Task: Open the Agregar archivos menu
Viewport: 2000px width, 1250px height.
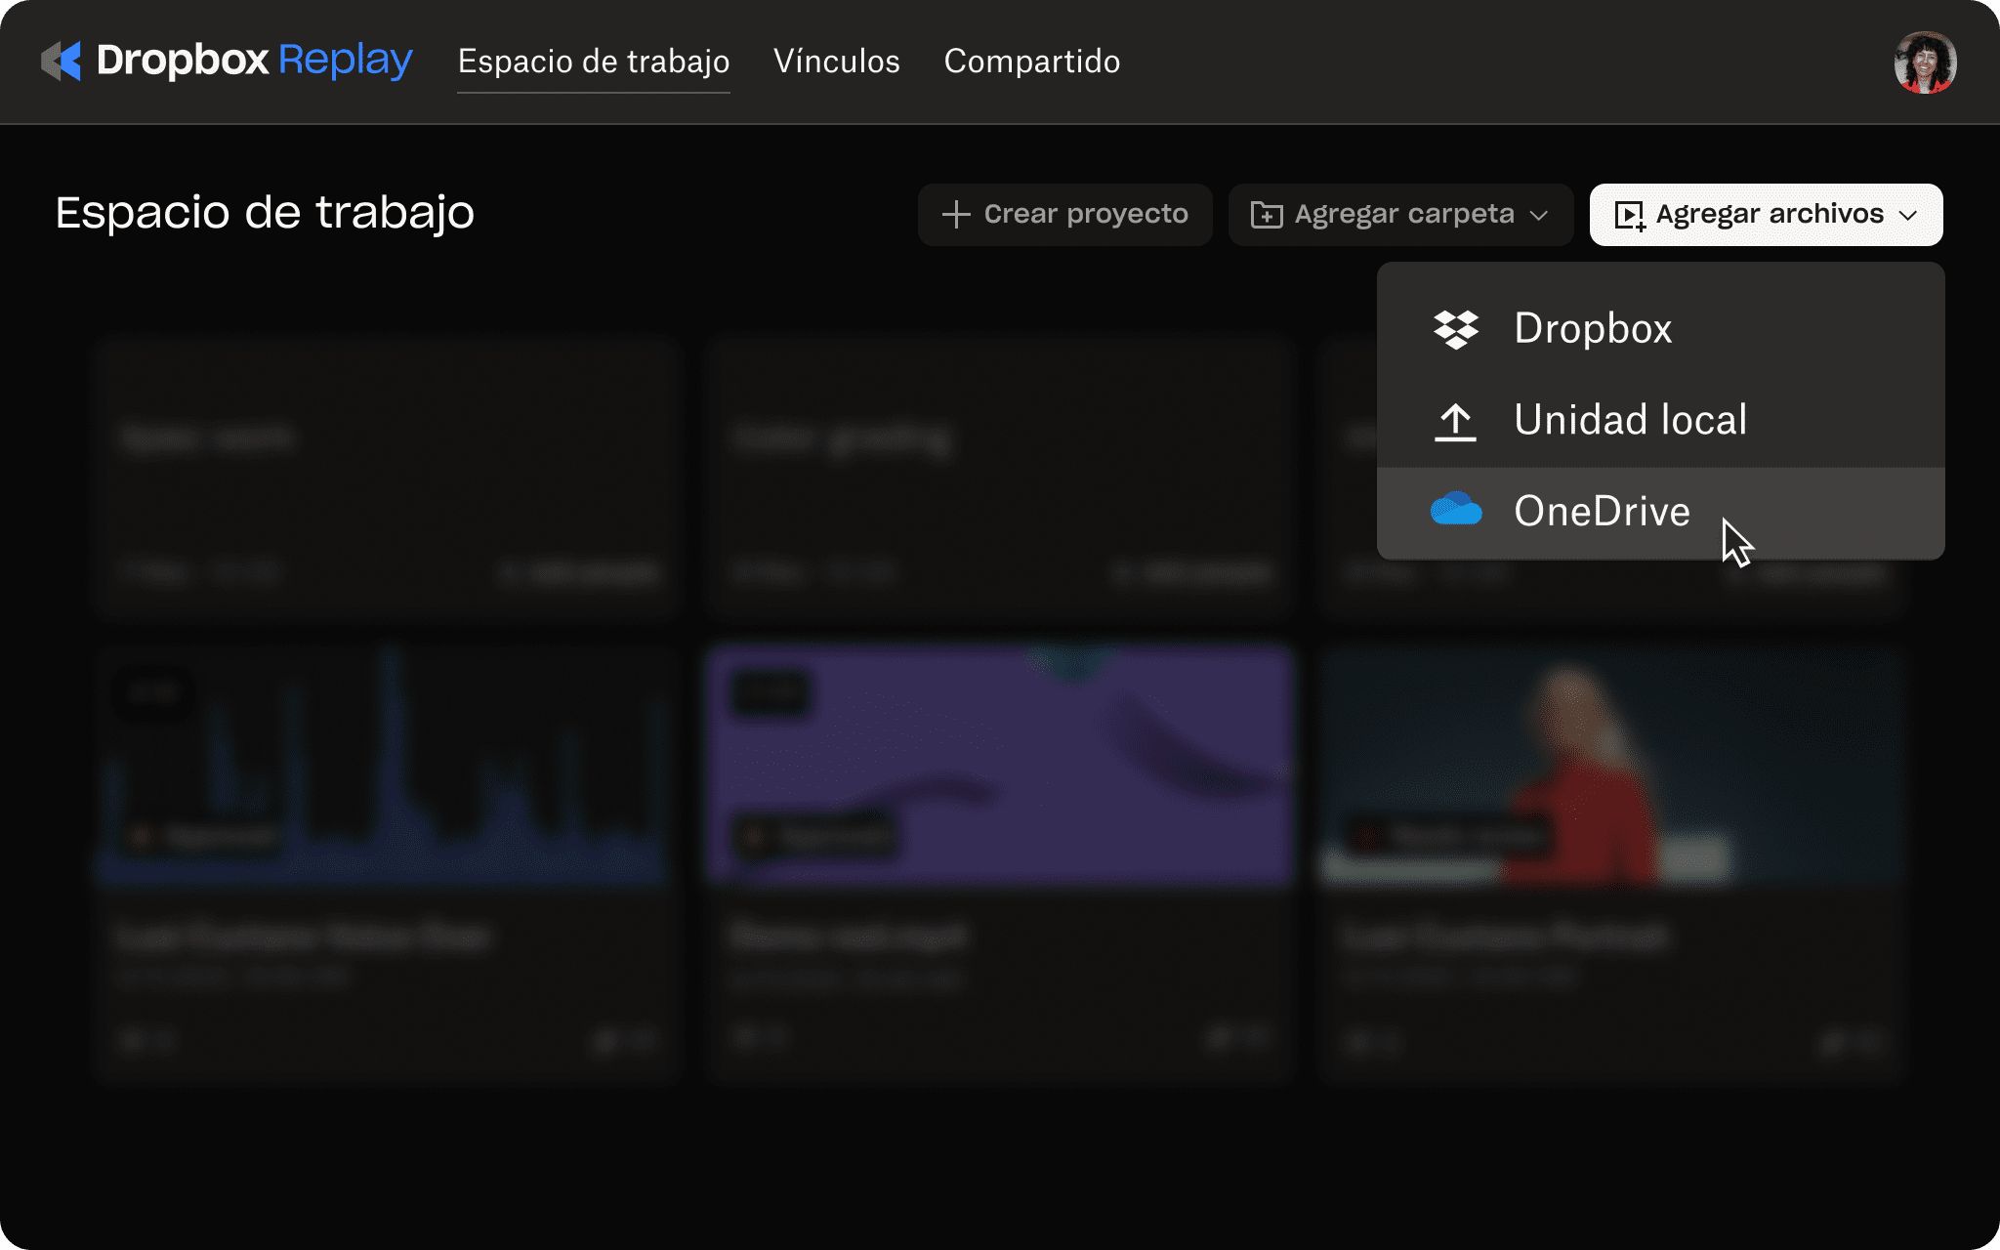Action: click(1766, 214)
